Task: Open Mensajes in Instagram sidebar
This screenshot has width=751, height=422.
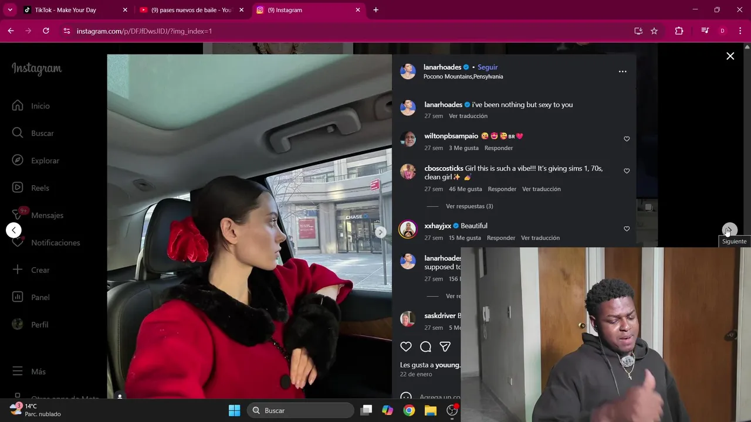Action: (x=38, y=215)
